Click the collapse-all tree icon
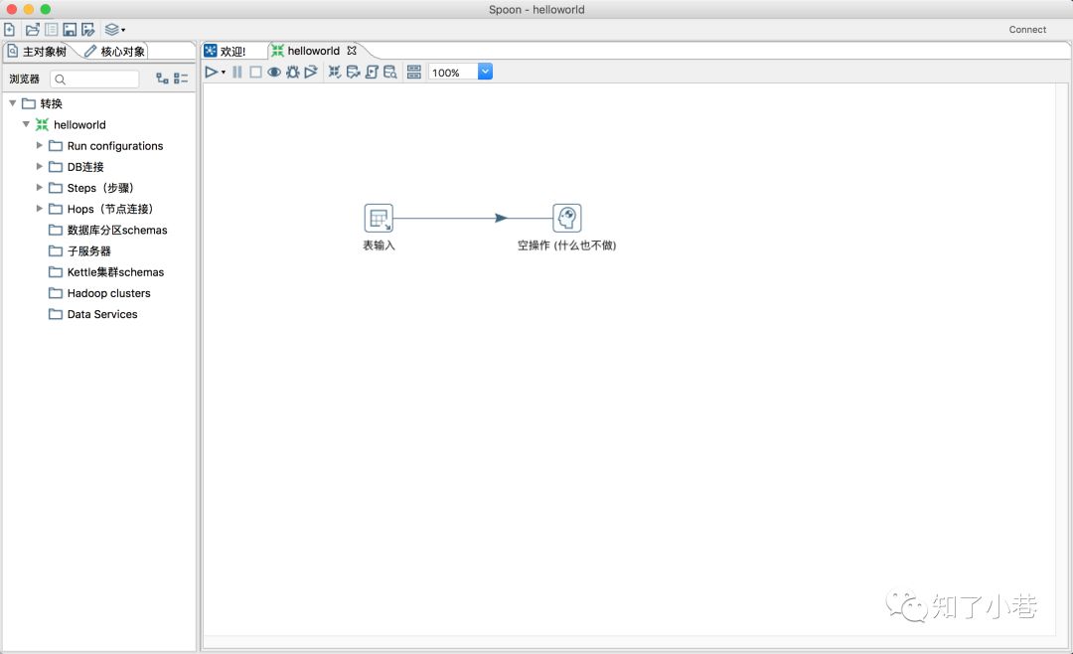Image resolution: width=1073 pixels, height=654 pixels. pos(181,79)
